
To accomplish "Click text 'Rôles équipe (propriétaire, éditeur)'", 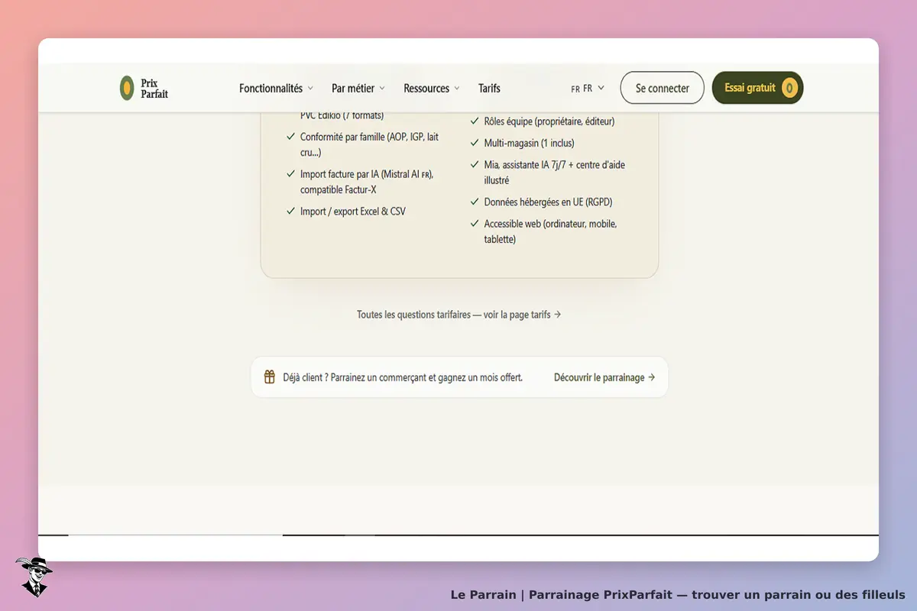I will [549, 121].
